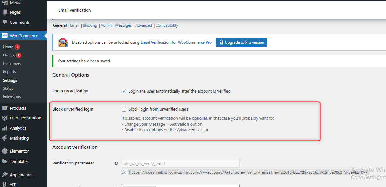Click the WooCommerce logo icon
Screen dimensions: 386x187
[x=5, y=36]
